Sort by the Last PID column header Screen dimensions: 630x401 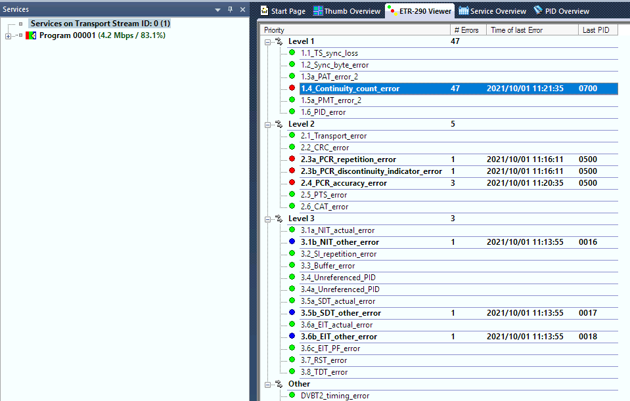pos(598,30)
